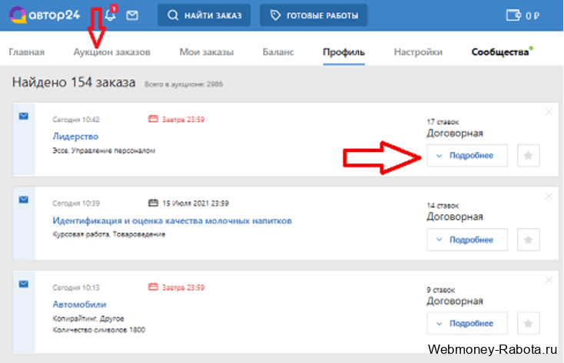Click the text Копирайтинг, Другое
This screenshot has width=564, height=363.
point(88,318)
